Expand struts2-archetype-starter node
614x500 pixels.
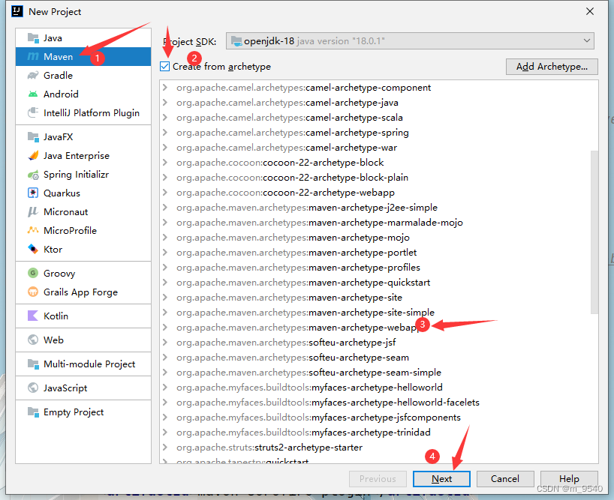tap(165, 448)
